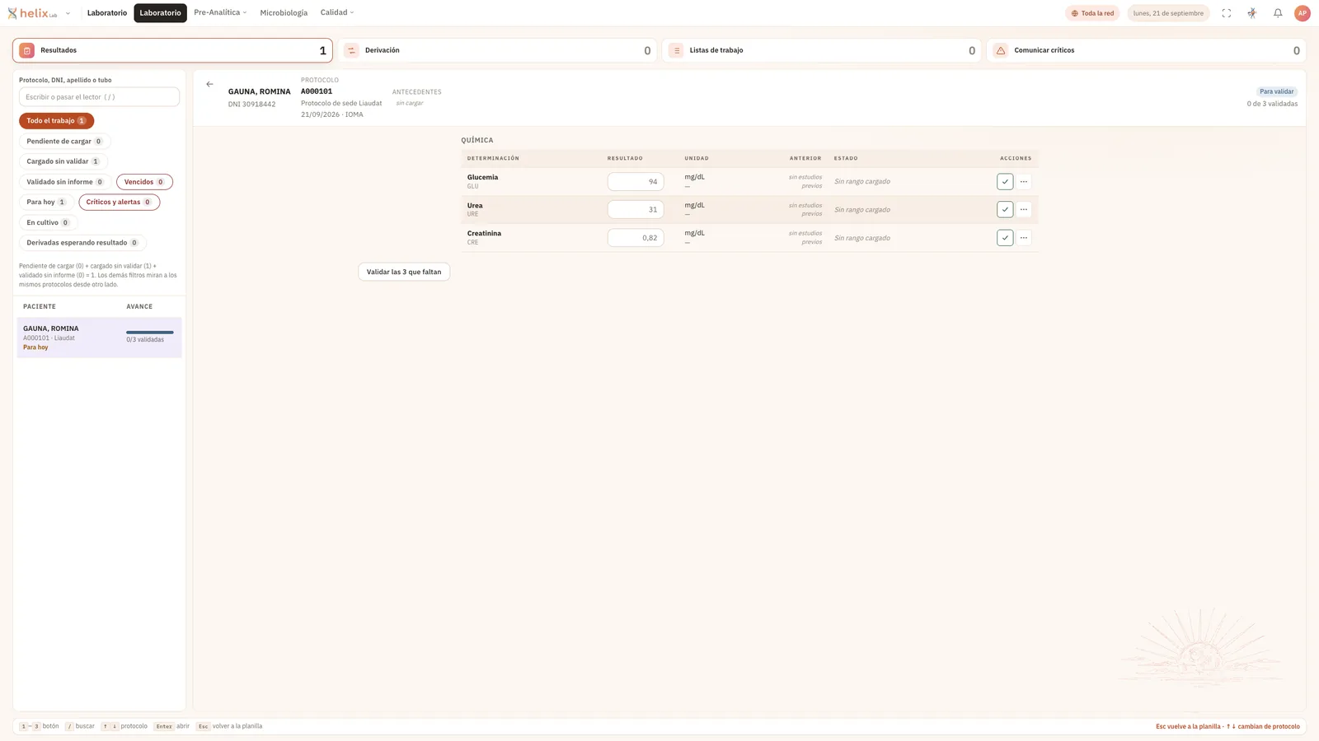Viewport: 1319px width, 741px height.
Task: Switch to the Microbiología tab
Action: pos(284,13)
